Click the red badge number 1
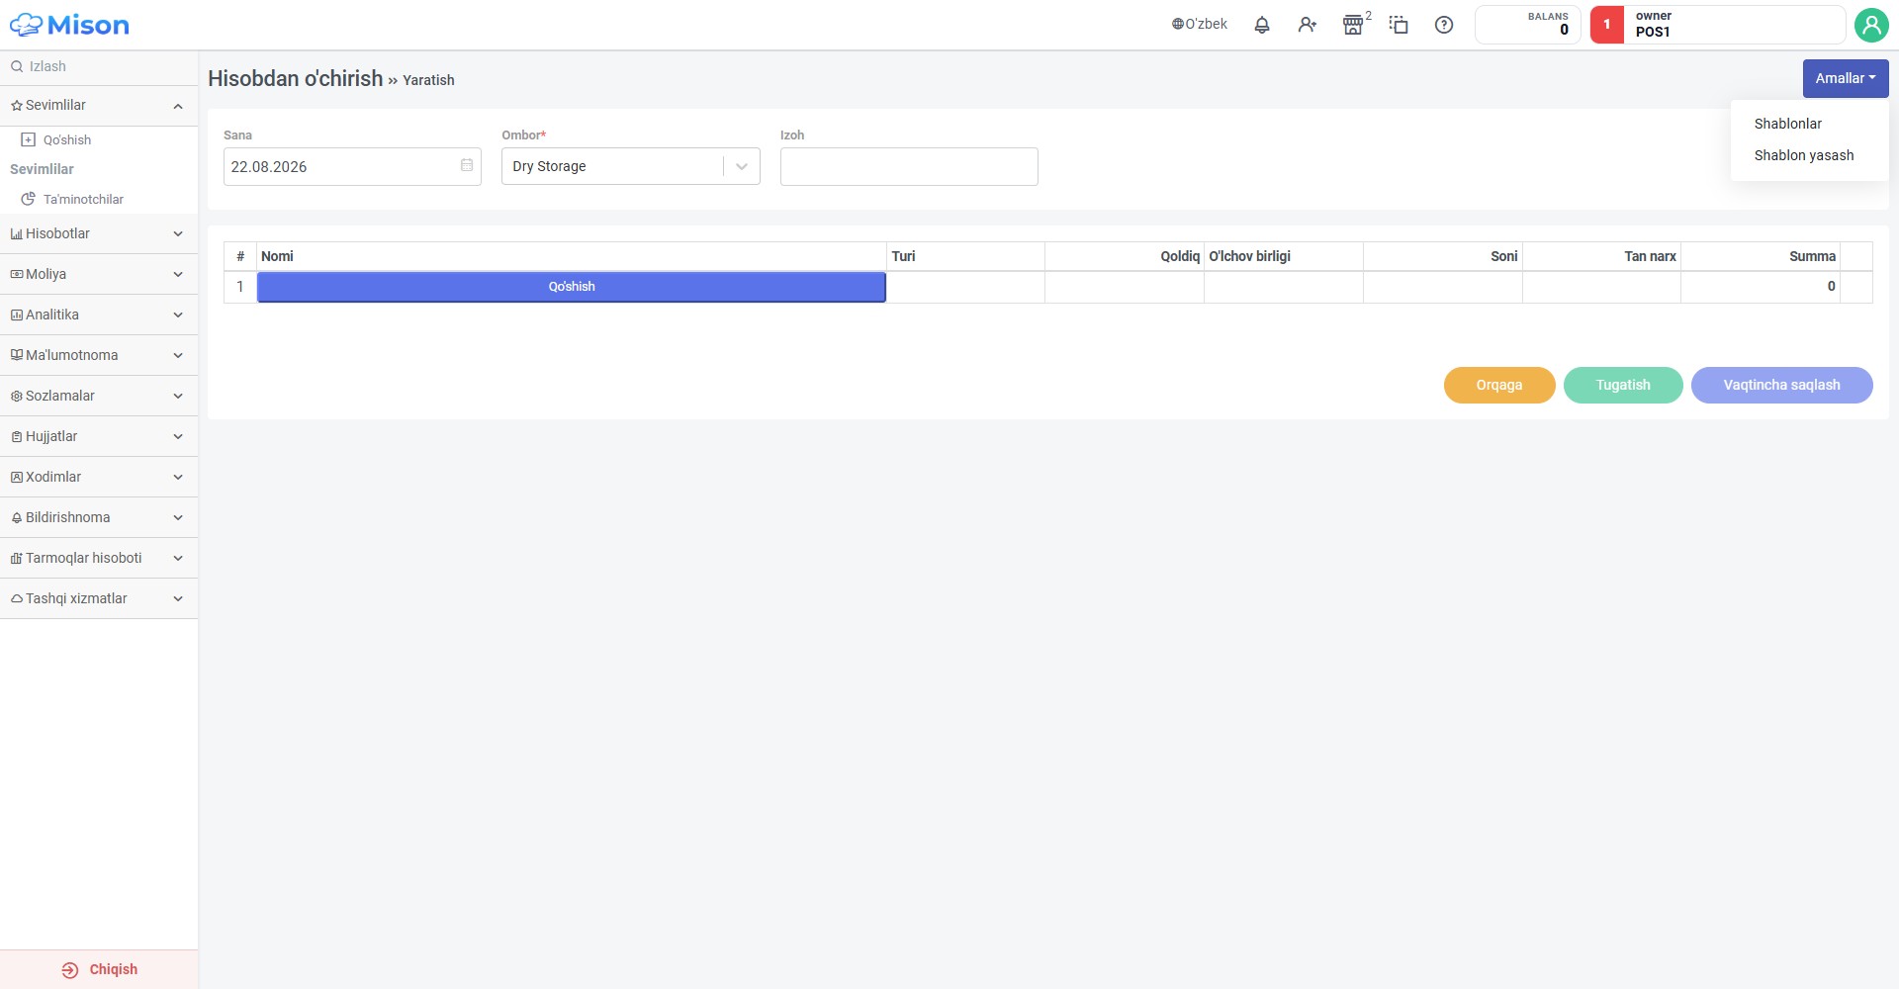This screenshot has width=1899, height=989. pos(1607,25)
